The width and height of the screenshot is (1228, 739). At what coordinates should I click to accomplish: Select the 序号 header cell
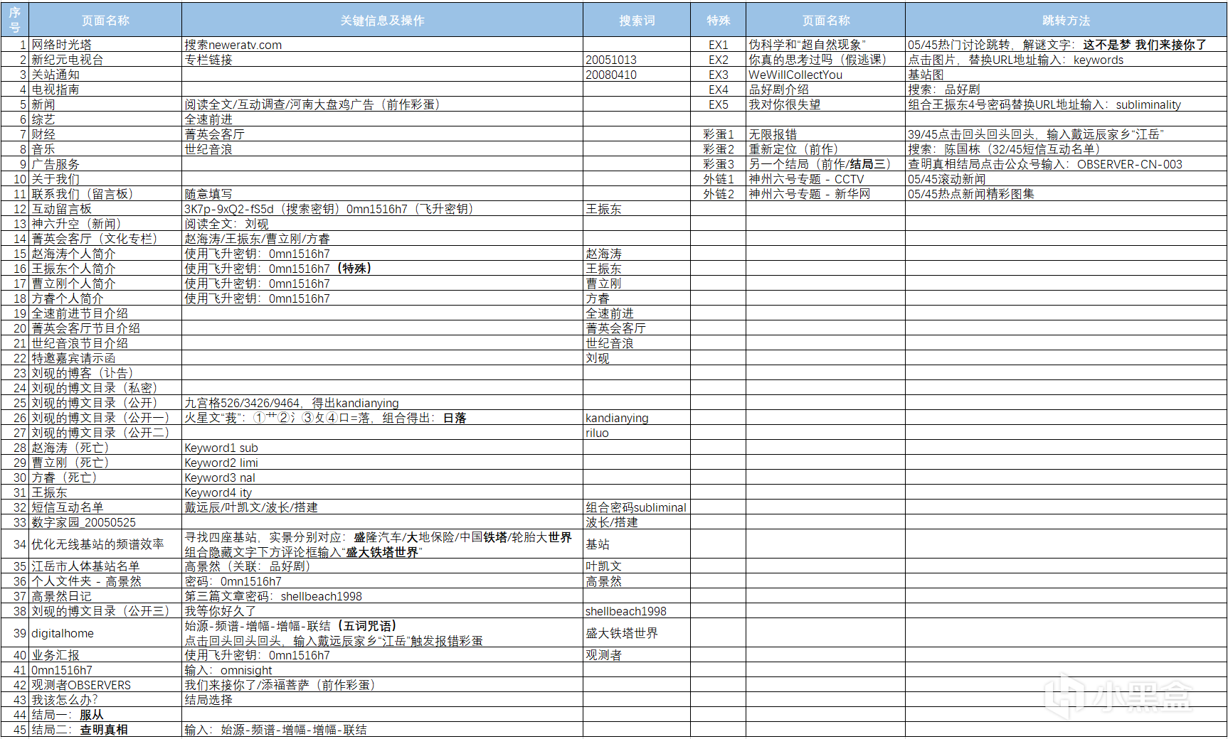(14, 21)
